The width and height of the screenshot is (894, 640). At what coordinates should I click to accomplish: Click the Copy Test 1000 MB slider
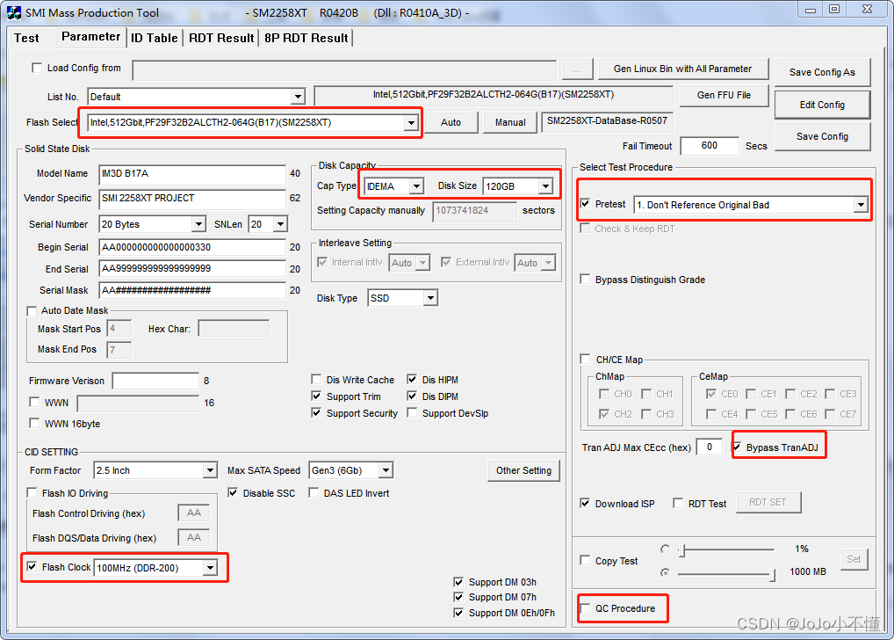(x=727, y=574)
